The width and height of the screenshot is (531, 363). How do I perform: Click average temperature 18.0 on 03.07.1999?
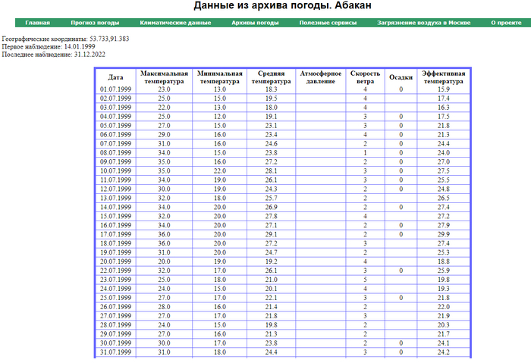tap(272, 108)
